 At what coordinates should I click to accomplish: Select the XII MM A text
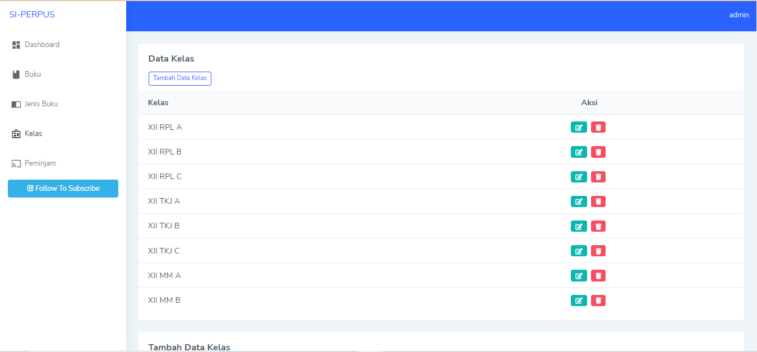click(164, 275)
